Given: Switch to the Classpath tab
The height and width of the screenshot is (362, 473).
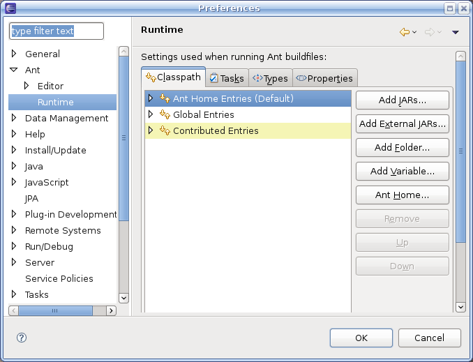Looking at the screenshot, I should (x=174, y=77).
